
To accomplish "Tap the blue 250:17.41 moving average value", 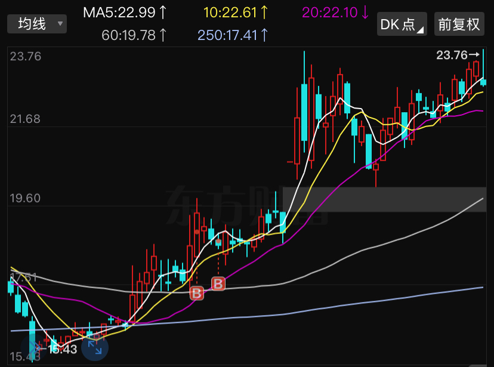I will [233, 35].
